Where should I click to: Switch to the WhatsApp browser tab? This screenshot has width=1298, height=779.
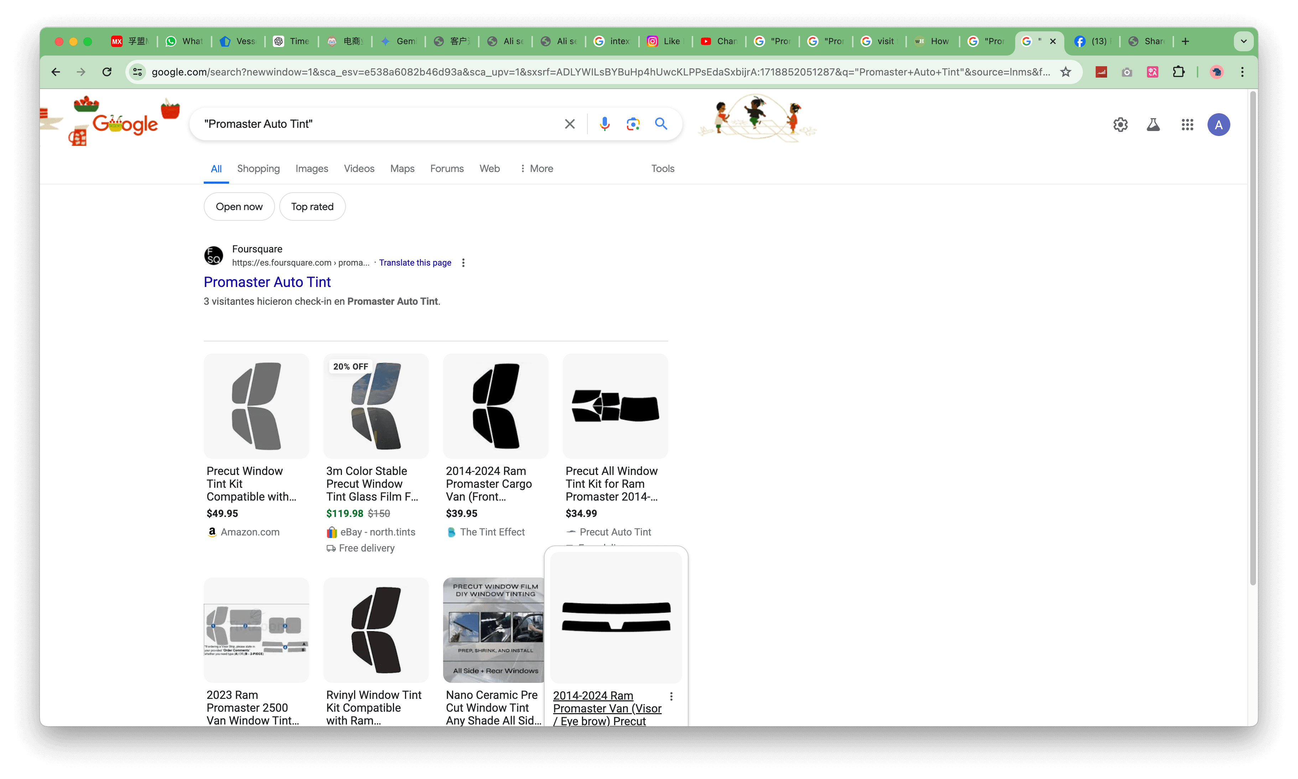[184, 41]
